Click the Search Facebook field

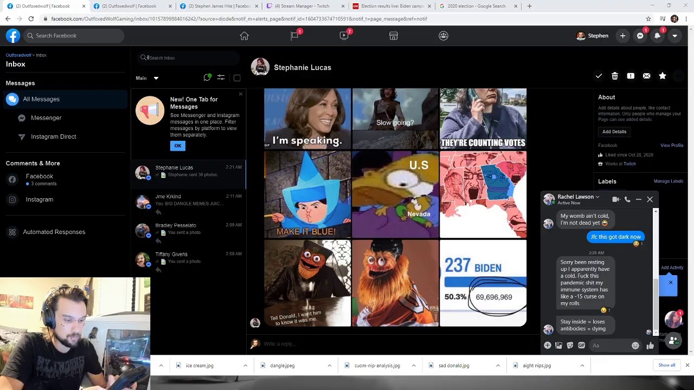[73, 36]
